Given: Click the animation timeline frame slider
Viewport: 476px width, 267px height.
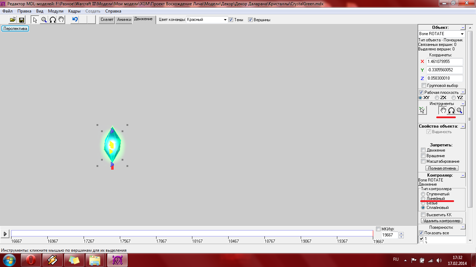Looking at the screenshot, I should point(192,234).
